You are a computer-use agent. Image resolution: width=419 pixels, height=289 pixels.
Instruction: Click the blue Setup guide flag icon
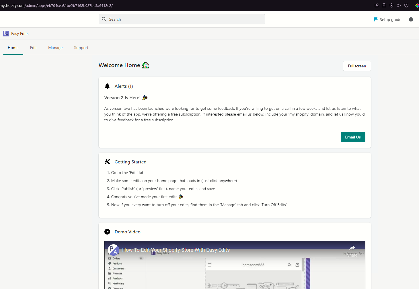pos(375,19)
